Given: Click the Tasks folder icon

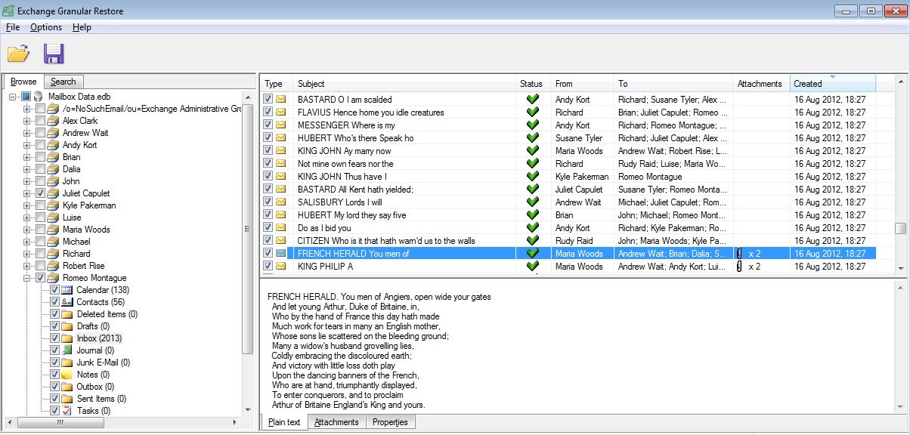Looking at the screenshot, I should [67, 411].
